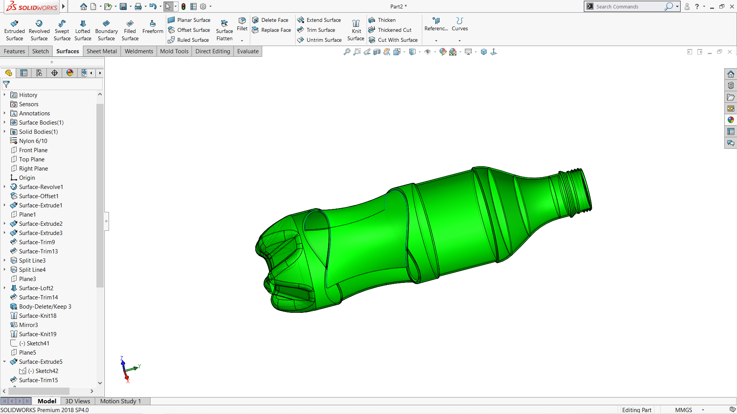Click the Zoom to Fit icon
737x414 pixels.
point(347,52)
